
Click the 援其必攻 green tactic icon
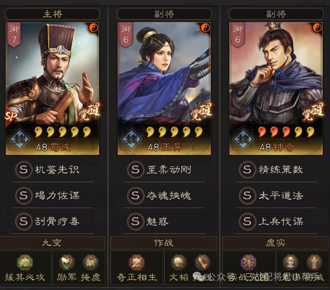(25, 262)
